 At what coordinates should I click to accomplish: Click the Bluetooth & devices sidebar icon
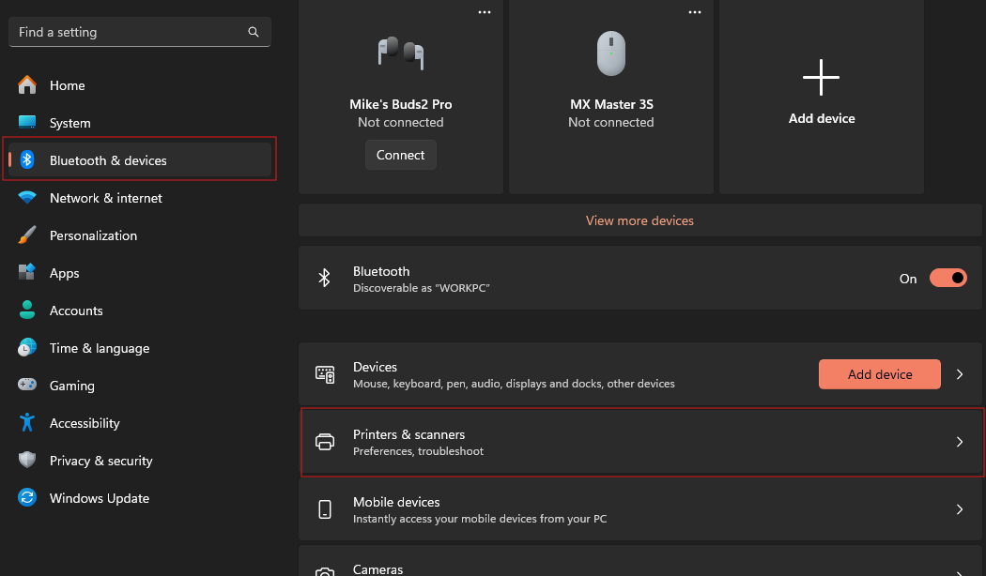[27, 160]
